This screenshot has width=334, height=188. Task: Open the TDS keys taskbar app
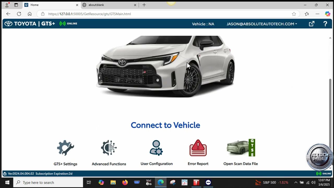(149, 183)
